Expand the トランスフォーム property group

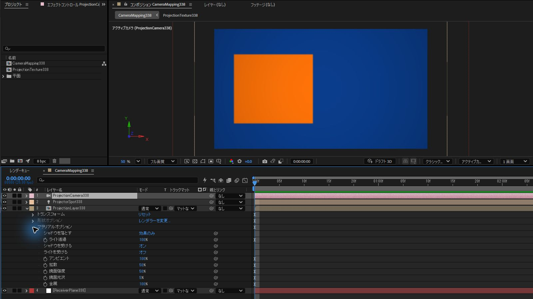(x=33, y=215)
